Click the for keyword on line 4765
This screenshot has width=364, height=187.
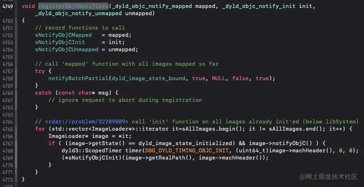(x=40, y=129)
